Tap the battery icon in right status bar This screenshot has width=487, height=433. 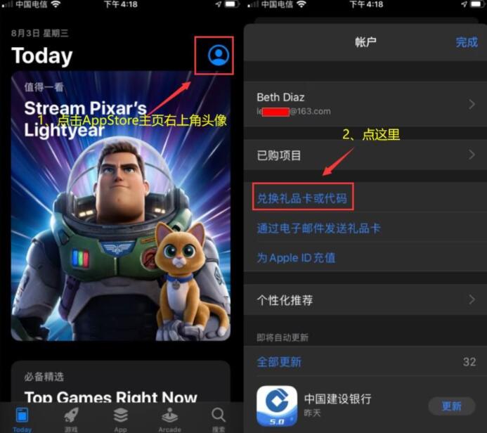click(476, 4)
